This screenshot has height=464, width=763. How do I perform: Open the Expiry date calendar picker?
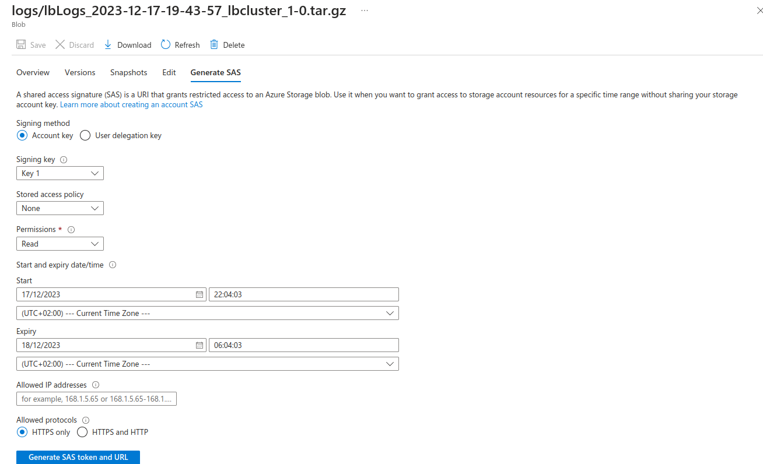pyautogui.click(x=199, y=345)
